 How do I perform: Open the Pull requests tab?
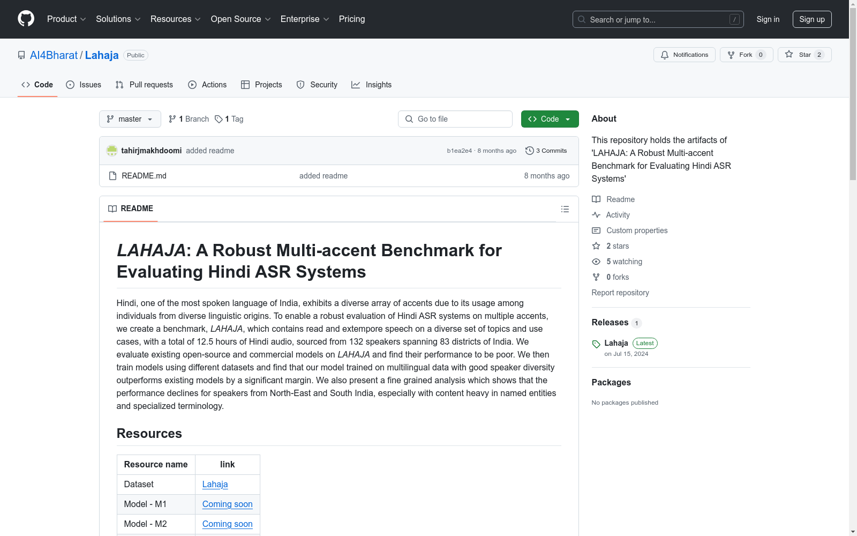pyautogui.click(x=144, y=85)
